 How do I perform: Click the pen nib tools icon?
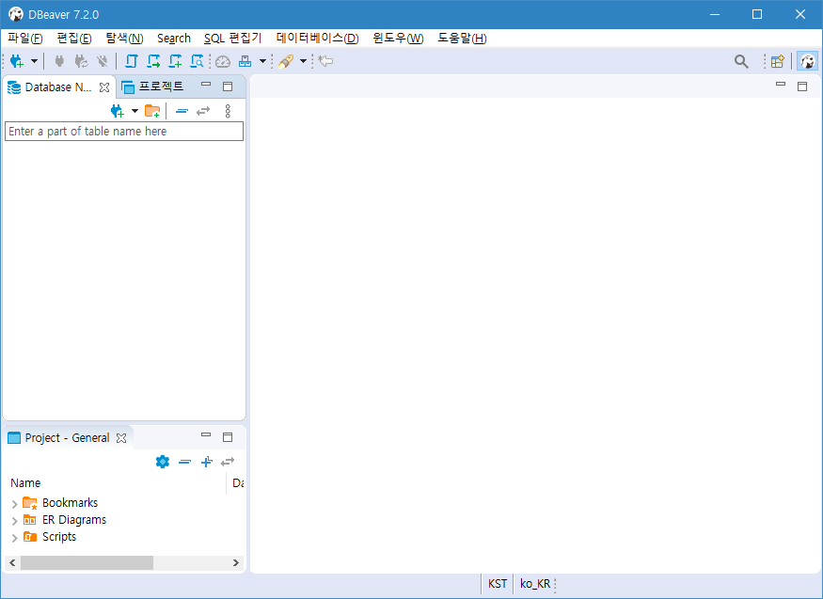(x=286, y=61)
